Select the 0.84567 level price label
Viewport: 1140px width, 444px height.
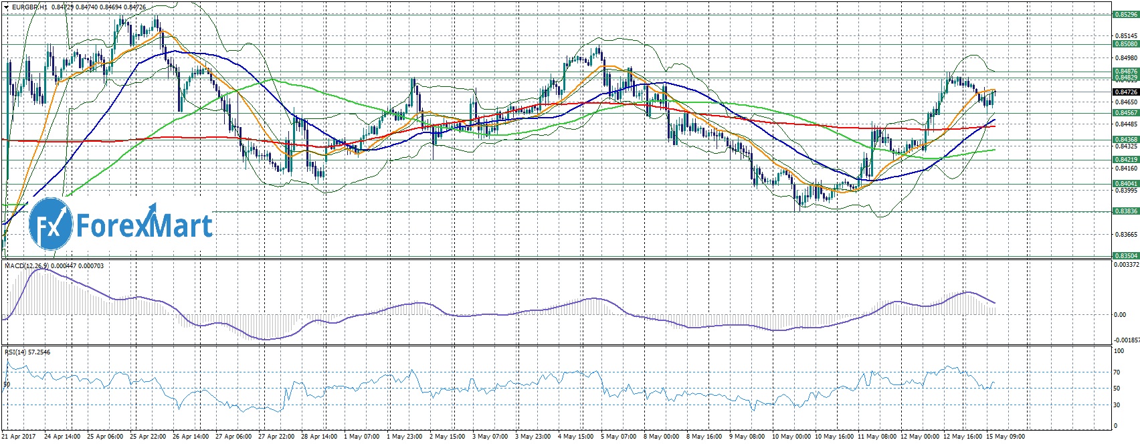(1125, 113)
